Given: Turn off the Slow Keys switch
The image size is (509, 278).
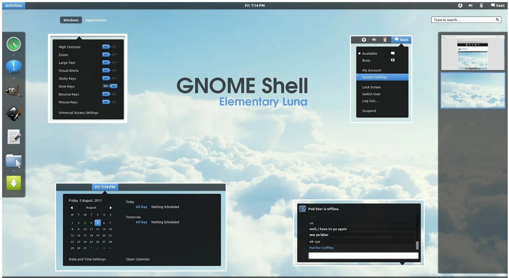Looking at the screenshot, I should click(x=110, y=86).
